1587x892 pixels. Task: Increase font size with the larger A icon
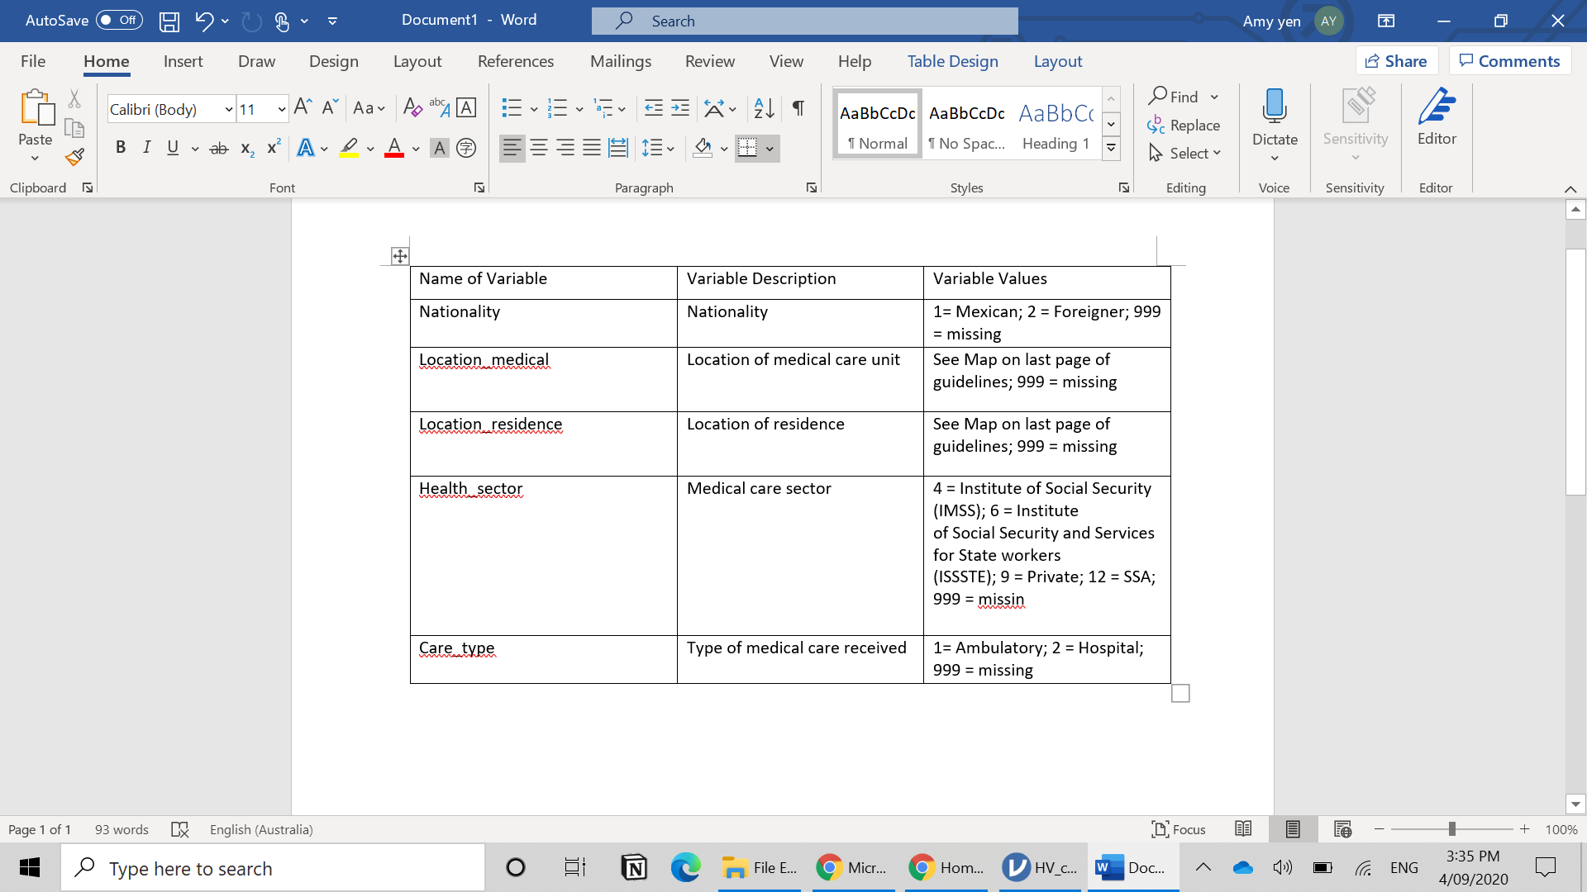click(x=303, y=107)
